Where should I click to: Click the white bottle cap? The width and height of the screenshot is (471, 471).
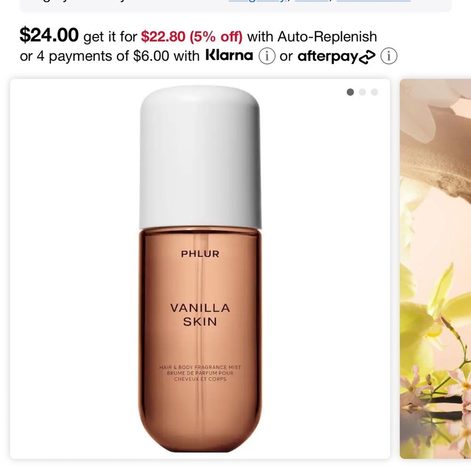(200, 157)
